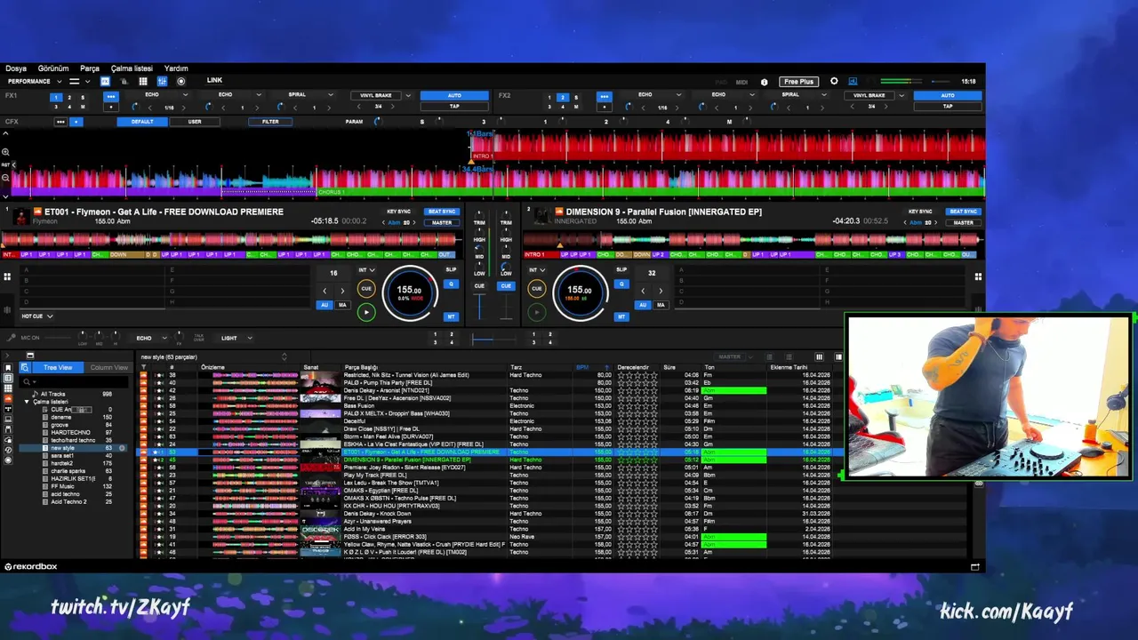Open the deck 1 pad grid icon
Screen dimensions: 1138x640
[x=7, y=276]
